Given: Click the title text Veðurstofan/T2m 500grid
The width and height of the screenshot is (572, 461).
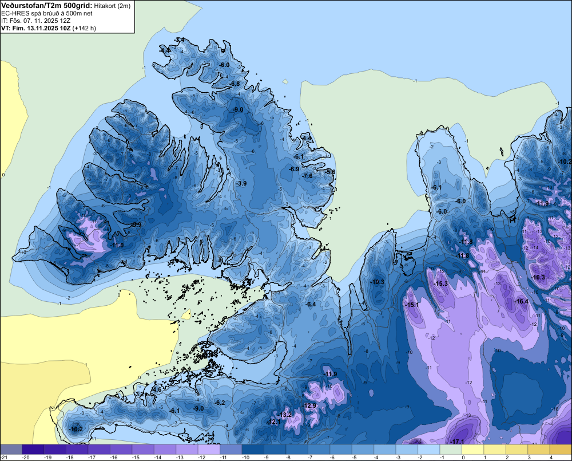Looking at the screenshot, I should coord(46,6).
